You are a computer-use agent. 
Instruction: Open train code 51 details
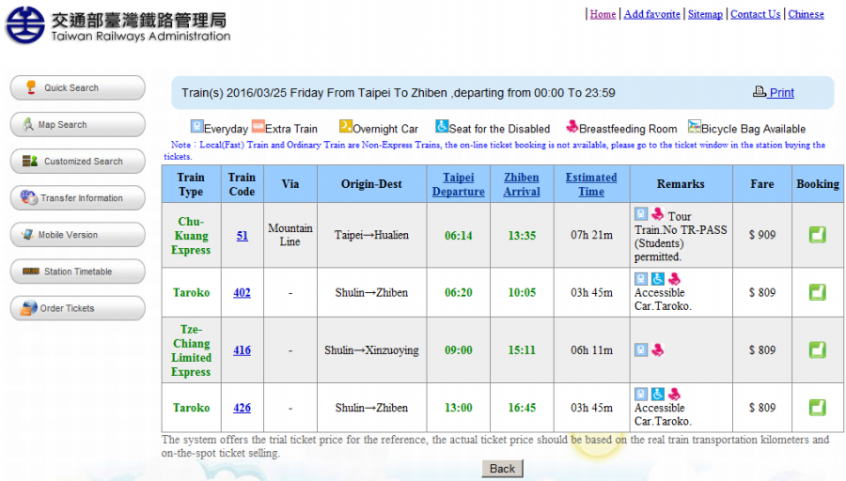pyautogui.click(x=243, y=235)
